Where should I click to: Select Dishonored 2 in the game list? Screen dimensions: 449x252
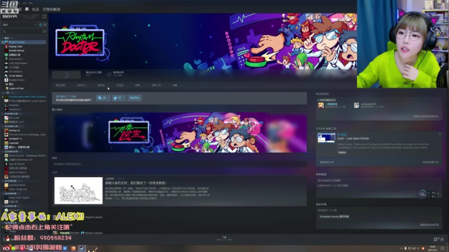pos(16,59)
